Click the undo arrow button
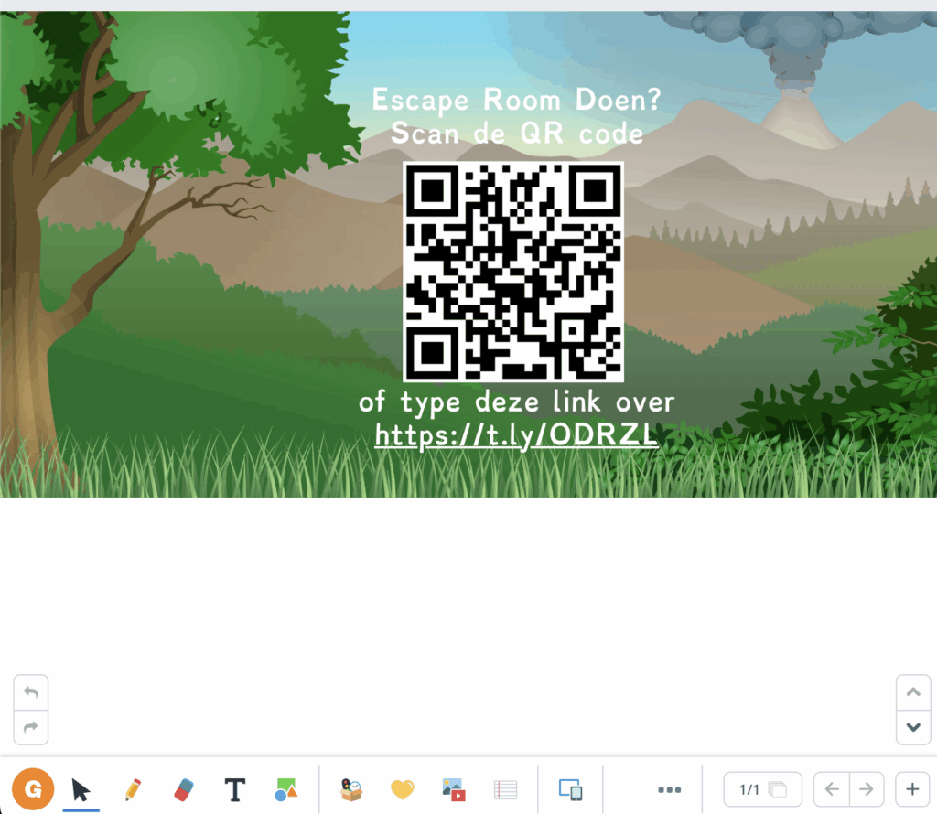 point(31,692)
